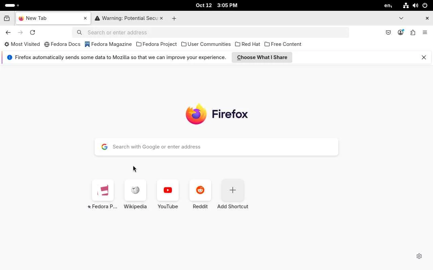Image resolution: width=433 pixels, height=270 pixels.
Task: Open the keyboard layout en indicator
Action: click(x=388, y=5)
